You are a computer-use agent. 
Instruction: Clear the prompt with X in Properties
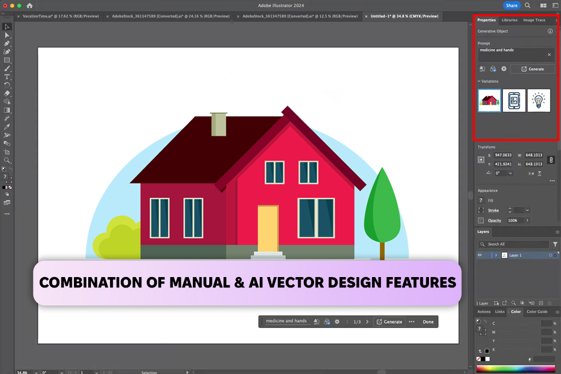(x=549, y=55)
